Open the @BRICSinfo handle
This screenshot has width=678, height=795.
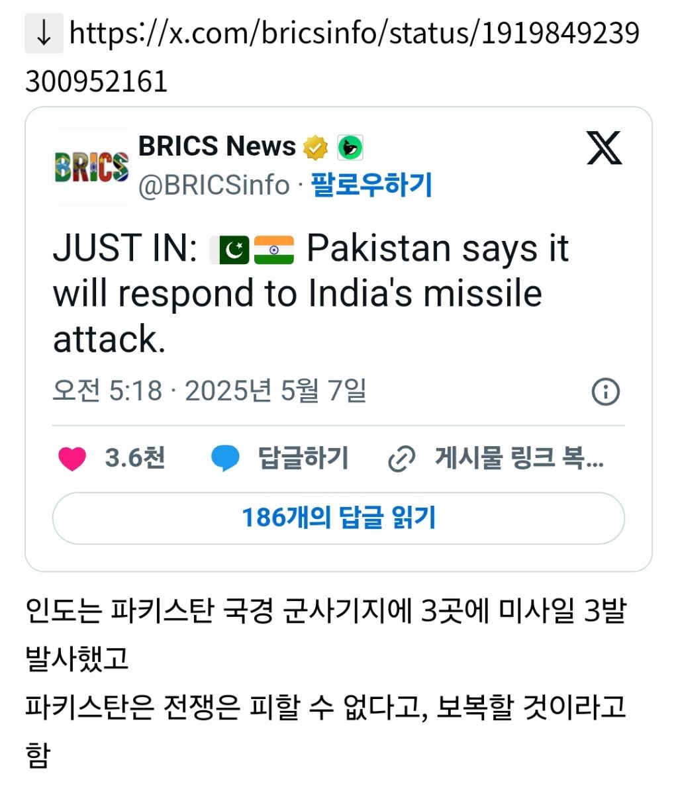(x=214, y=185)
